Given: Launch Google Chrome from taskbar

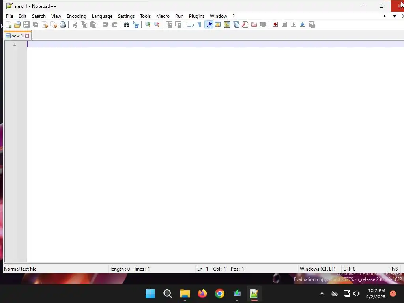Looking at the screenshot, I should pyautogui.click(x=219, y=294).
